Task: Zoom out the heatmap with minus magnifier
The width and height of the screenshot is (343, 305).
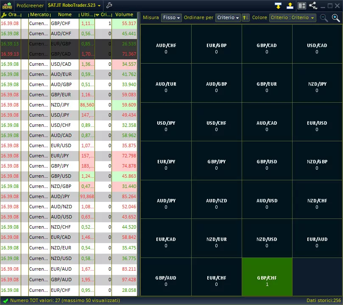Action: [324, 18]
